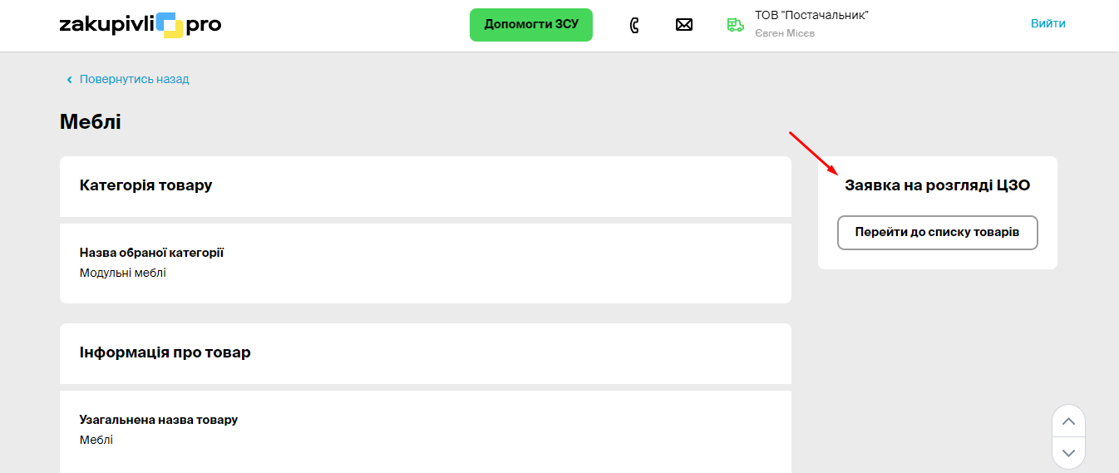1119x473 pixels.
Task: Click the "Заявка на розгляді ЦЗО" status
Action: click(937, 185)
